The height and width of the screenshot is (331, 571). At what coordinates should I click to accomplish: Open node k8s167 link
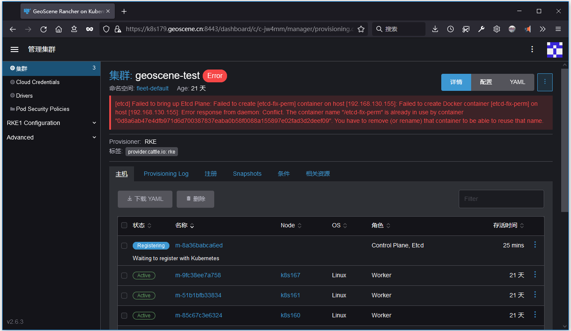291,275
